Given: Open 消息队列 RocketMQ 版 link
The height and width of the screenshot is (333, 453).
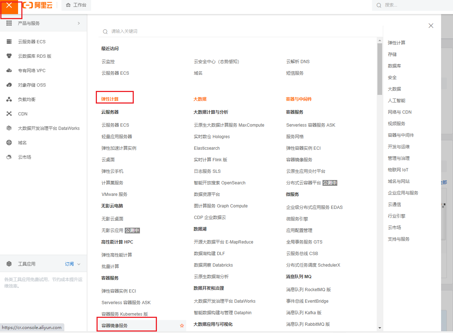Looking at the screenshot, I should pyautogui.click(x=309, y=289).
